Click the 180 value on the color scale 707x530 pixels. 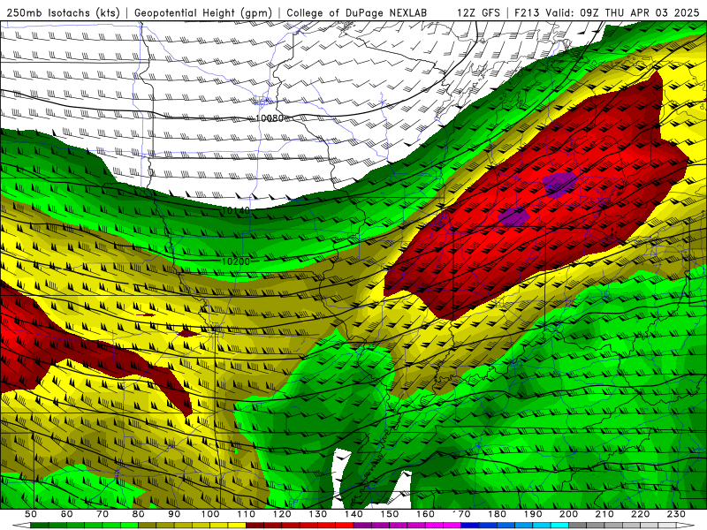[497, 514]
